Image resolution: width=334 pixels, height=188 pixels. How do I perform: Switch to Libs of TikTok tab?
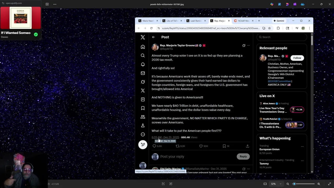(172, 21)
